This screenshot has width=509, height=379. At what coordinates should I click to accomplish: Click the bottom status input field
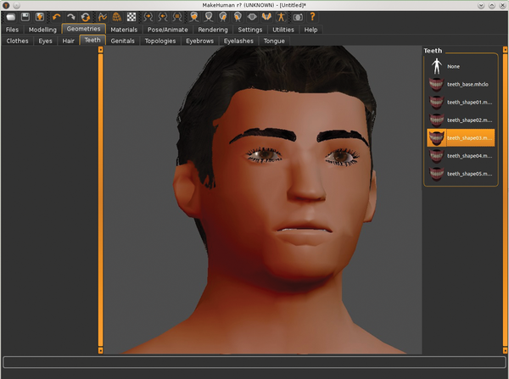(255, 362)
